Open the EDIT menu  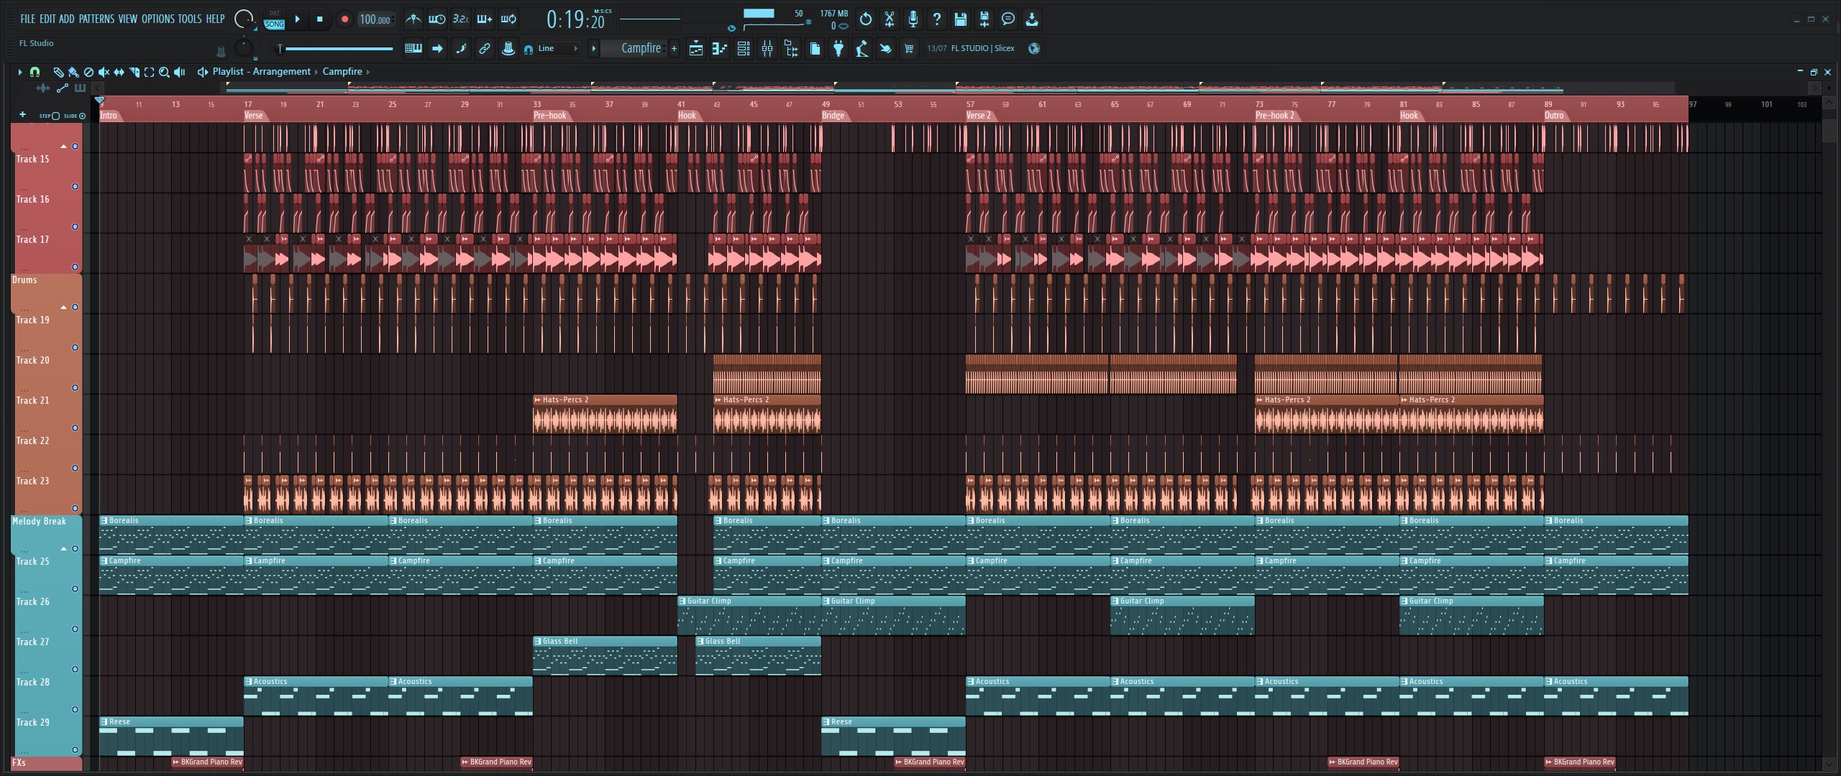click(x=47, y=19)
